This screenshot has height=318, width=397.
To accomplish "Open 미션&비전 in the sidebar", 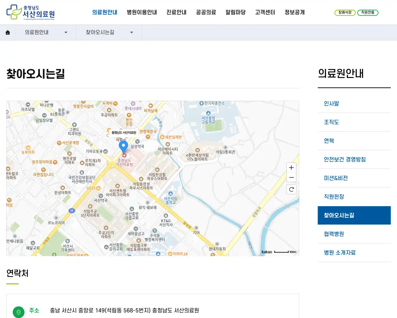I will tap(354, 178).
